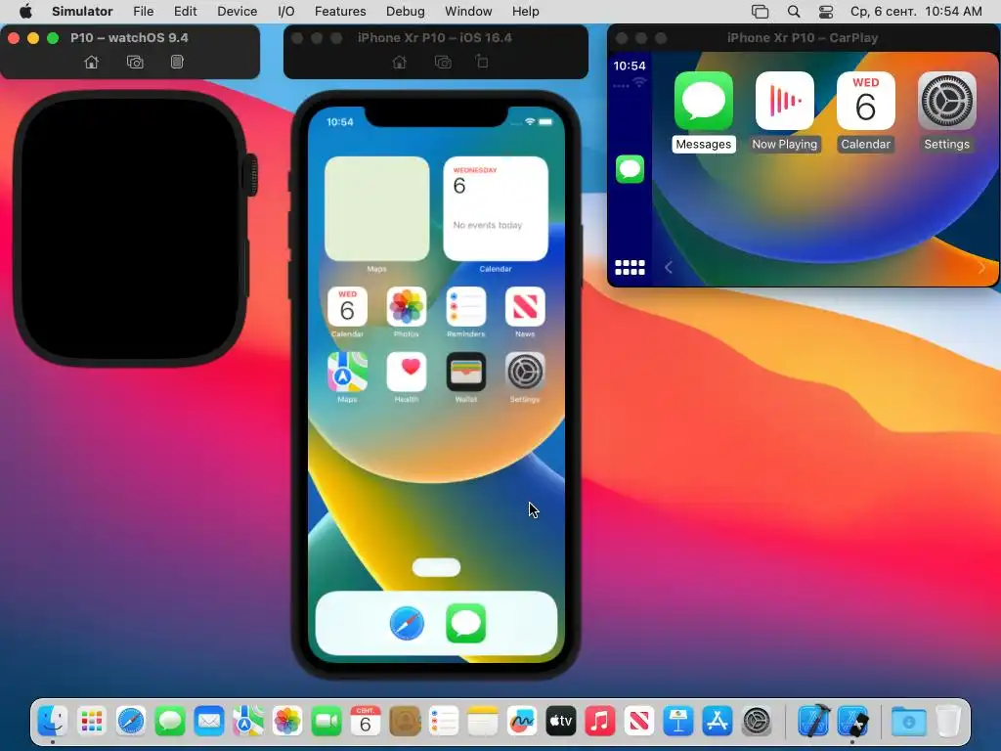
Task: Launch Safari from iPhone dock
Action: 407,623
